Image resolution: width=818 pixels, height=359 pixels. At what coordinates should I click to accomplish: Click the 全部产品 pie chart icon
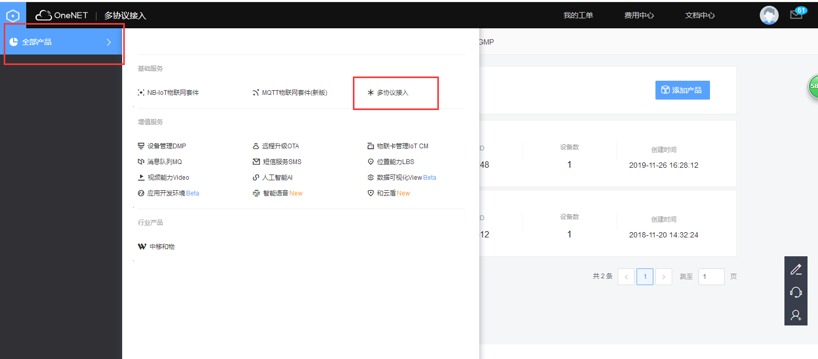[x=14, y=42]
